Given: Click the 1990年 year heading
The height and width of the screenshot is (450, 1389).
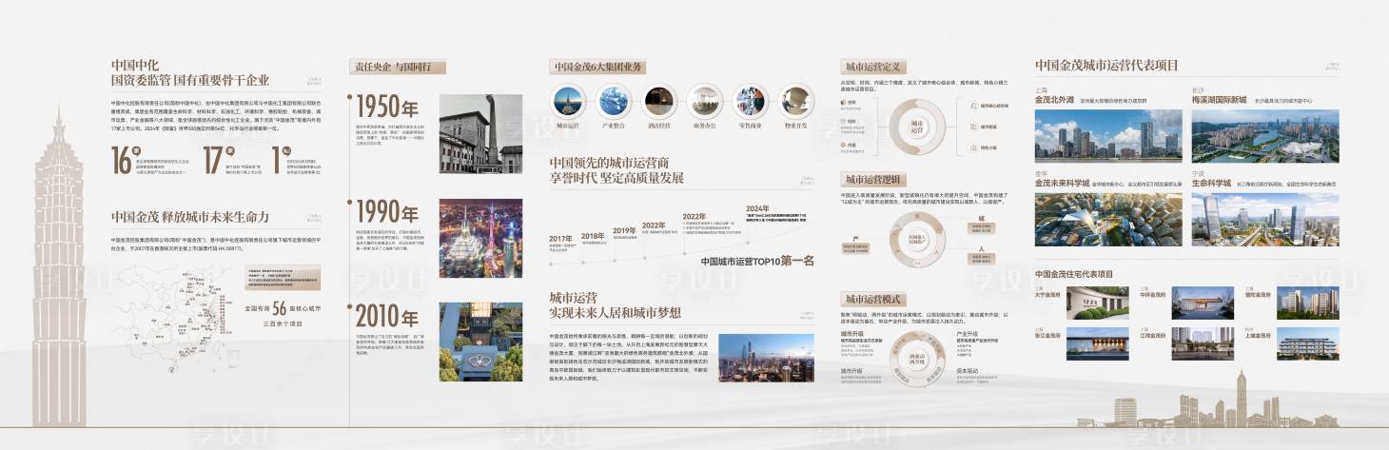Looking at the screenshot, I should [387, 213].
